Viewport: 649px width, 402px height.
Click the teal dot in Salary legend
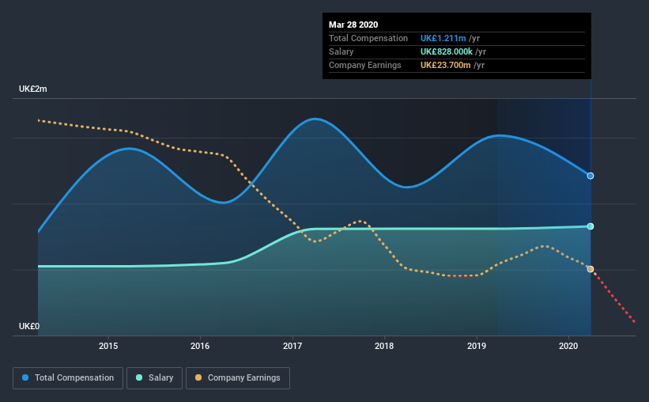coord(139,377)
